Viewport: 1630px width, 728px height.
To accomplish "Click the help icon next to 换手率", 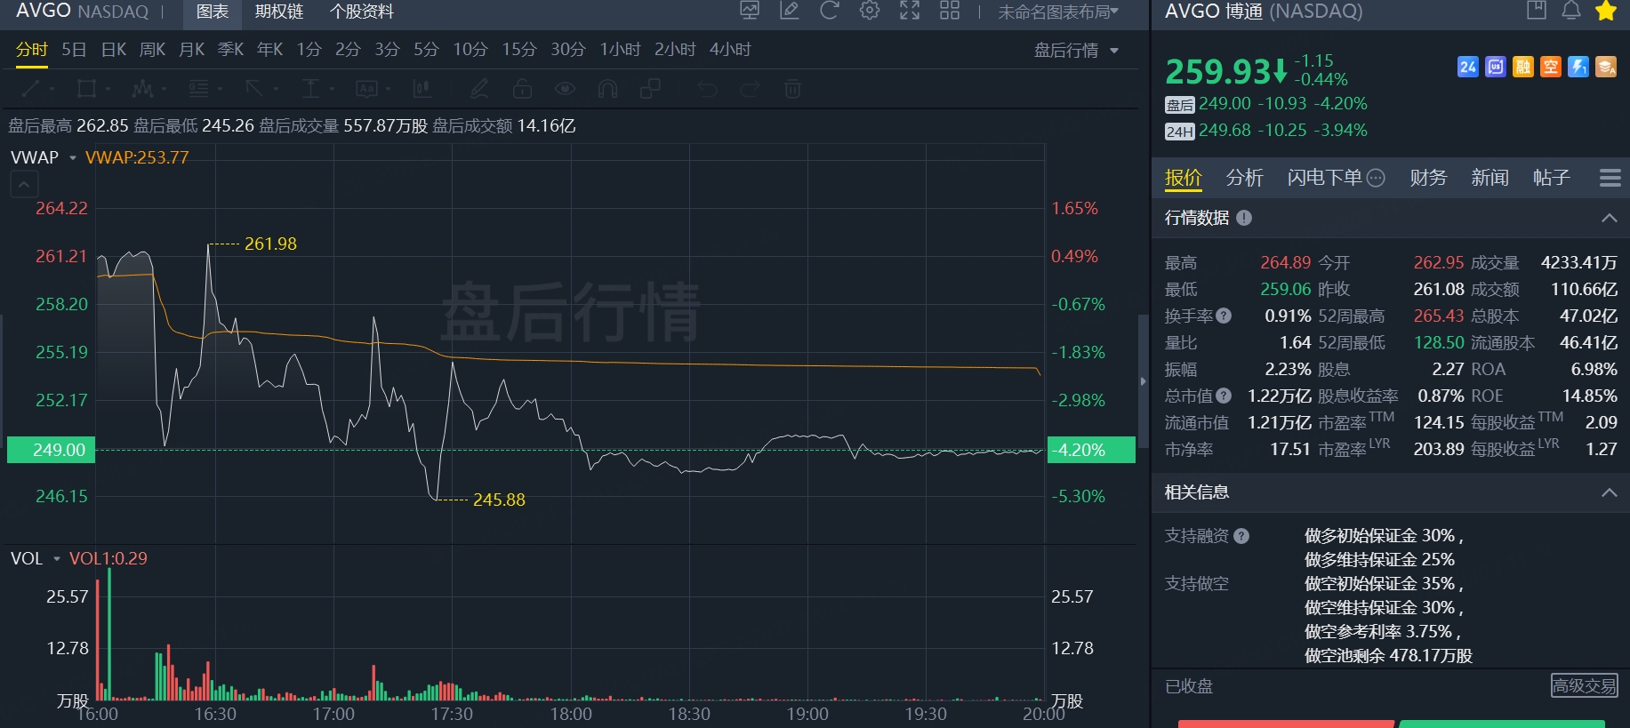I will click(x=1224, y=316).
